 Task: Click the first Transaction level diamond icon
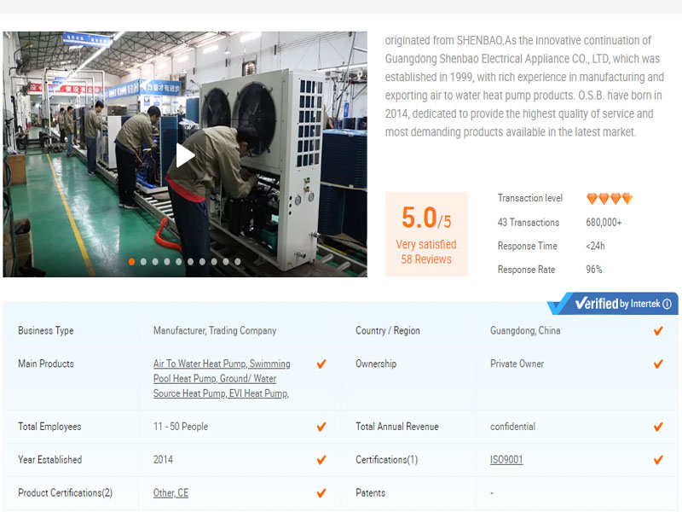pos(591,197)
